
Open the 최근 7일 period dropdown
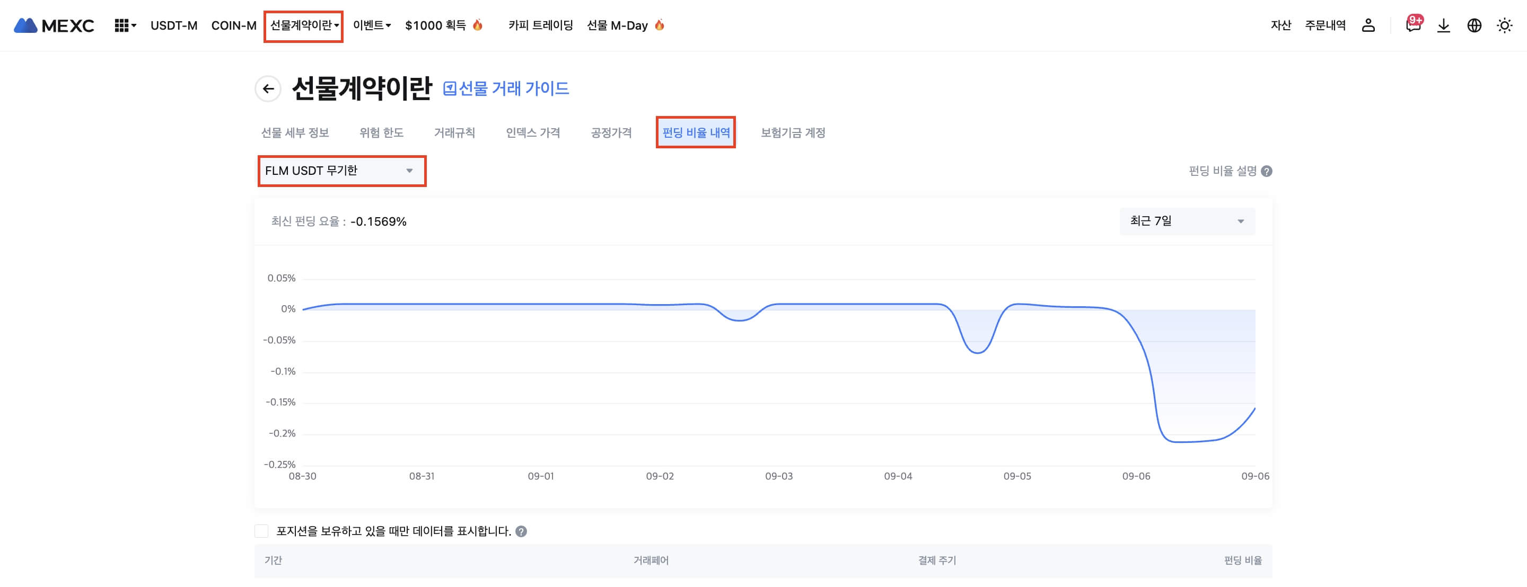pyautogui.click(x=1187, y=221)
